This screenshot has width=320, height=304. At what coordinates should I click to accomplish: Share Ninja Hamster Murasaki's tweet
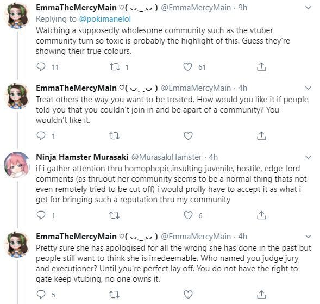tap(261, 215)
